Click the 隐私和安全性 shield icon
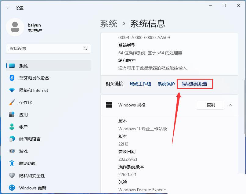The width and height of the screenshot is (246, 194). tap(12, 175)
